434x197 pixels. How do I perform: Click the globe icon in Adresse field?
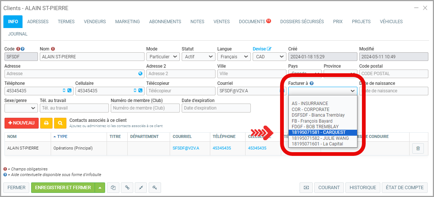140,74
